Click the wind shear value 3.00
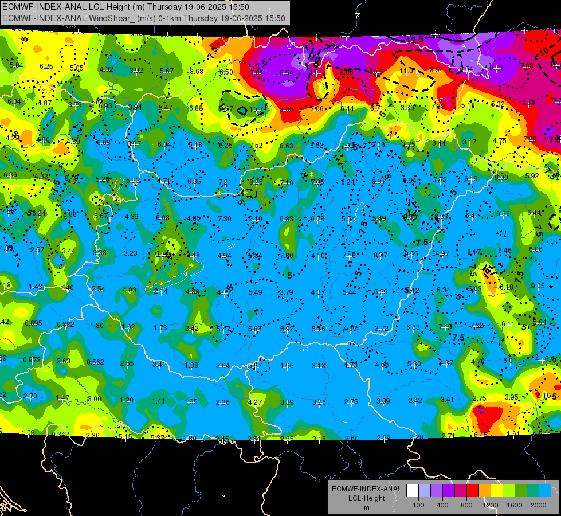This screenshot has height=516, width=561. [x=95, y=398]
